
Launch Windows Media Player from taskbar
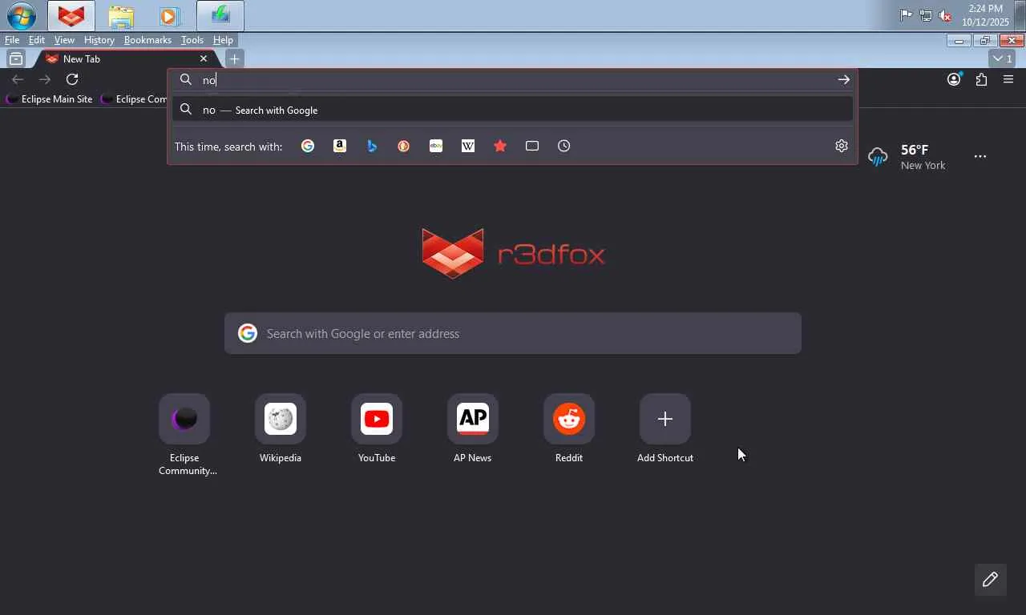click(169, 16)
